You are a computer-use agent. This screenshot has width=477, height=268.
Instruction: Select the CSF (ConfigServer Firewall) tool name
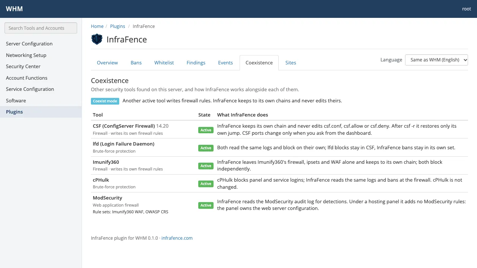click(x=124, y=126)
